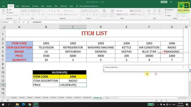Open the Font name dropdown

click(x=32, y=11)
